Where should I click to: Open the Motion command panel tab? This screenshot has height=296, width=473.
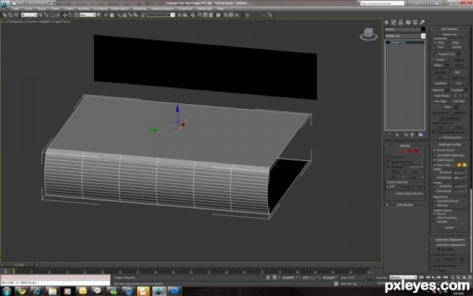(408, 22)
